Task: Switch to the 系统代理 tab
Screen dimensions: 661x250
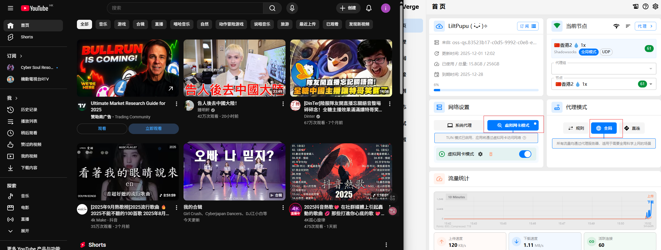Action: tap(459, 125)
